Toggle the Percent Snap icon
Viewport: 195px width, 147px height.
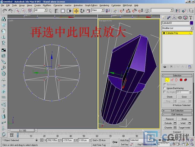tap(134, 11)
